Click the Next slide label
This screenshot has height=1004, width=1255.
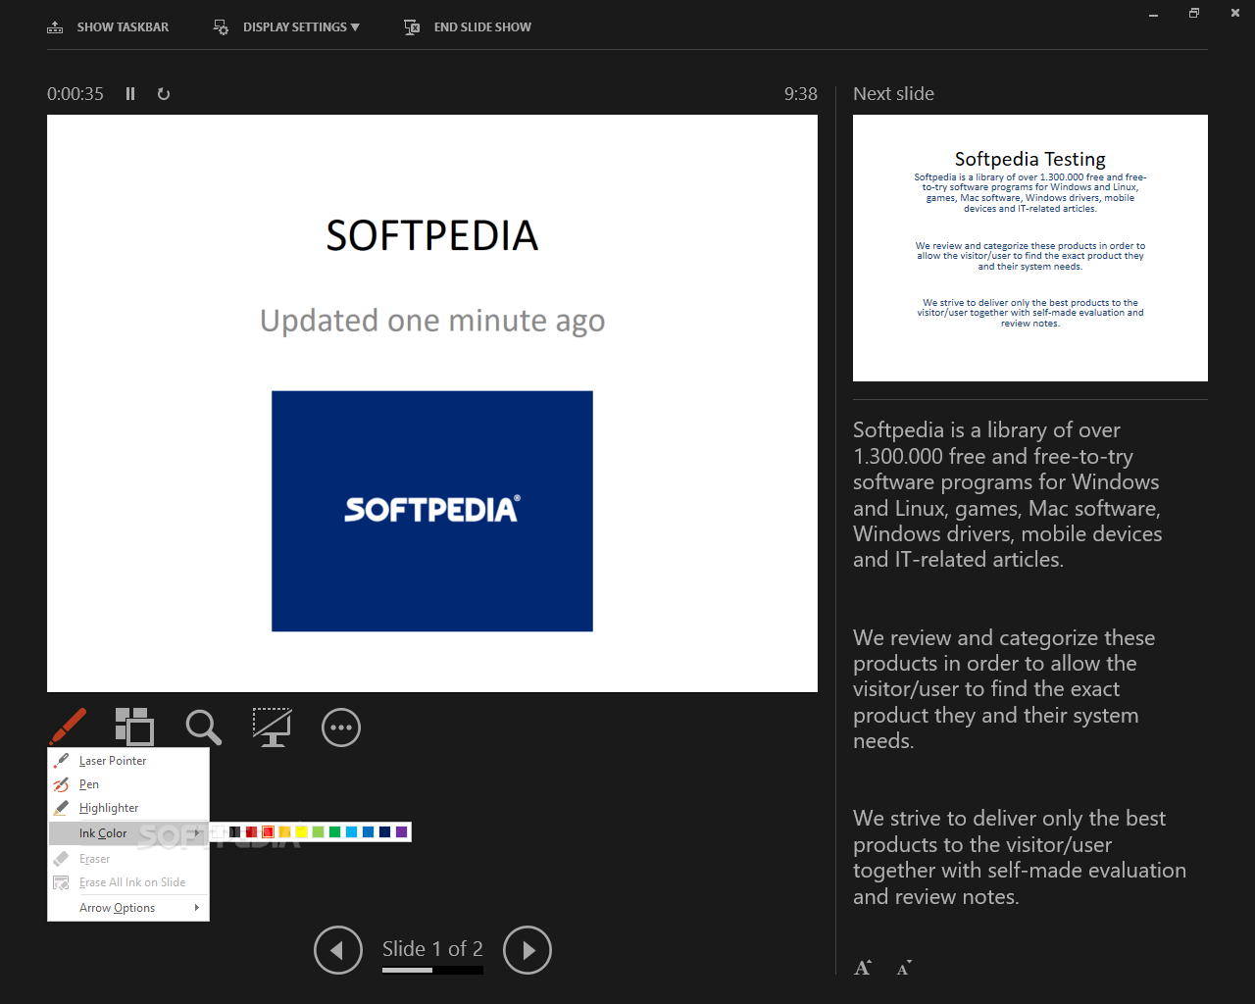click(893, 94)
